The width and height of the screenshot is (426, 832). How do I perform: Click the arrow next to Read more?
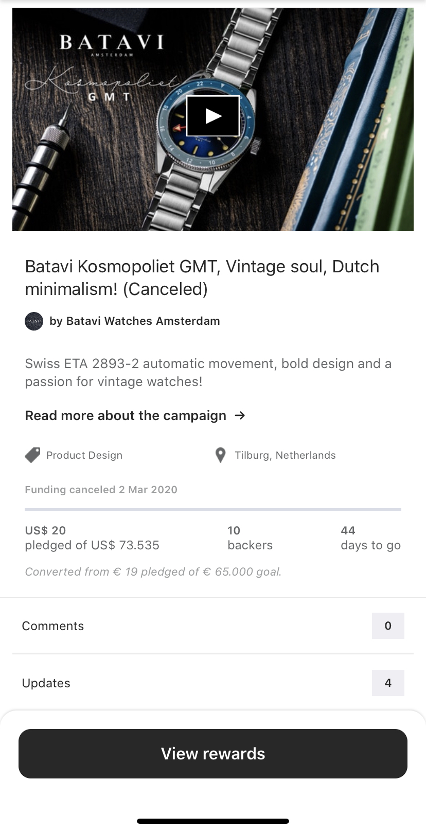click(x=240, y=415)
